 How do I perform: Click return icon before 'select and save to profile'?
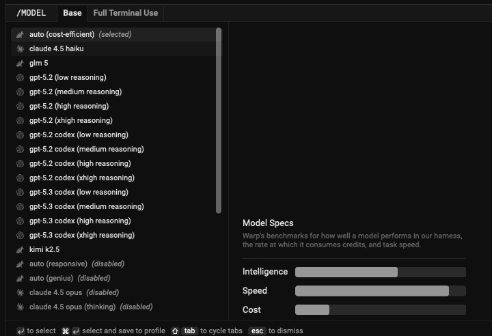pos(76,331)
